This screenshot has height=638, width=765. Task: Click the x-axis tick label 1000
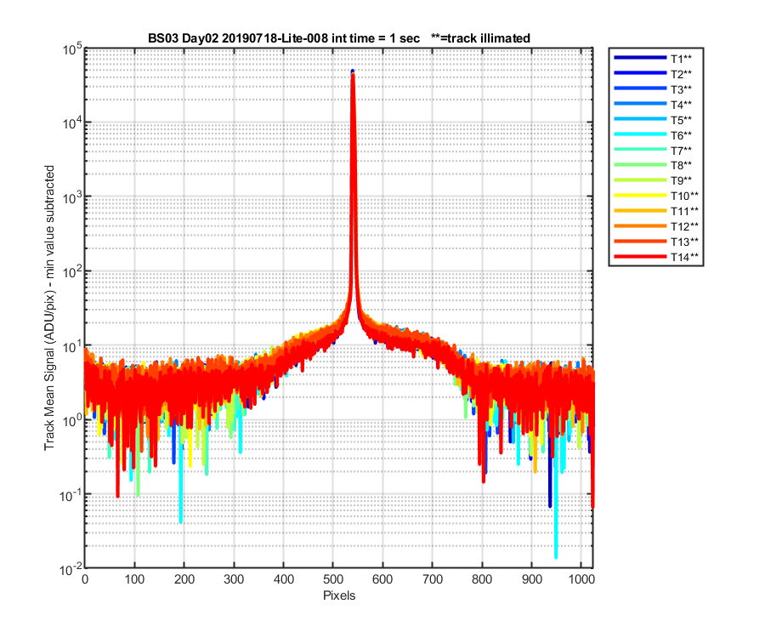coord(581,579)
